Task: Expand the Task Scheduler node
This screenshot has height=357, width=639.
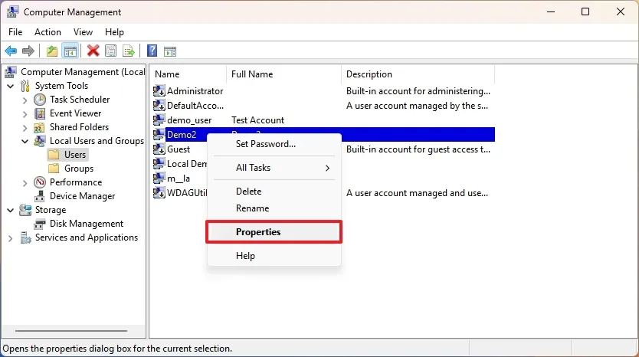Action: pyautogui.click(x=25, y=100)
